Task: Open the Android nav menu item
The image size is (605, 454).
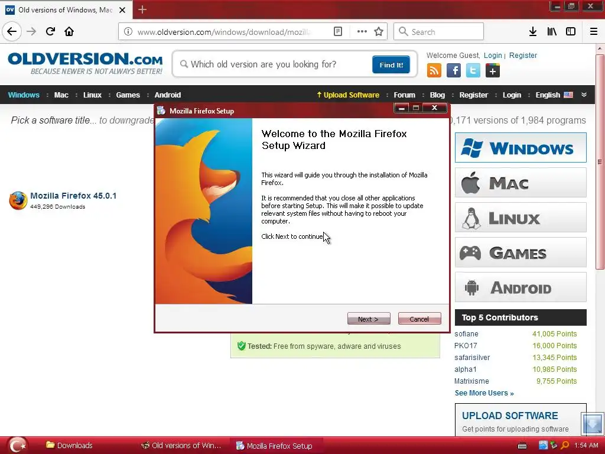Action: 167,95
